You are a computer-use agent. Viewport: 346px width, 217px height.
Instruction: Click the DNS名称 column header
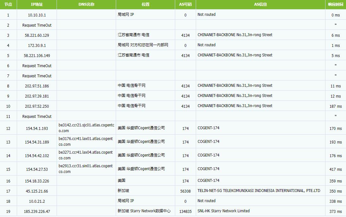(x=86, y=4)
